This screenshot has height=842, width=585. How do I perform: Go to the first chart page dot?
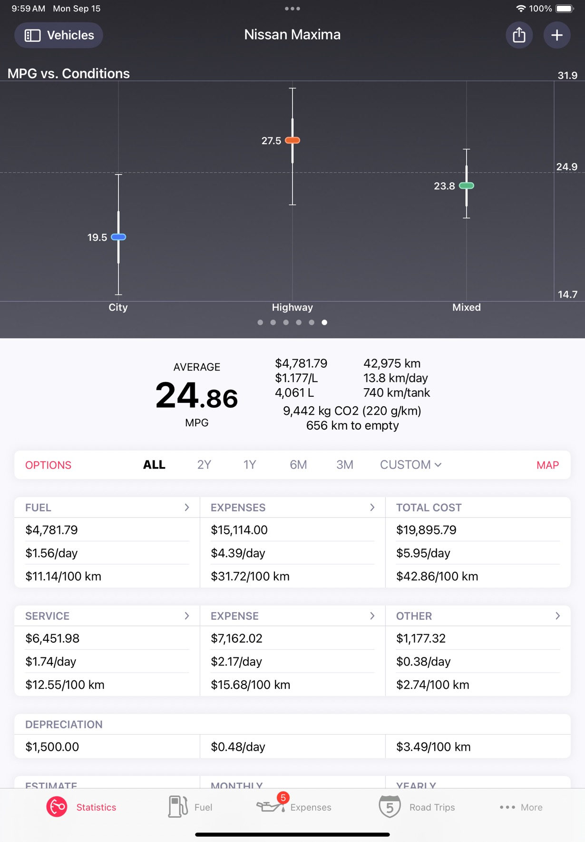[260, 323]
